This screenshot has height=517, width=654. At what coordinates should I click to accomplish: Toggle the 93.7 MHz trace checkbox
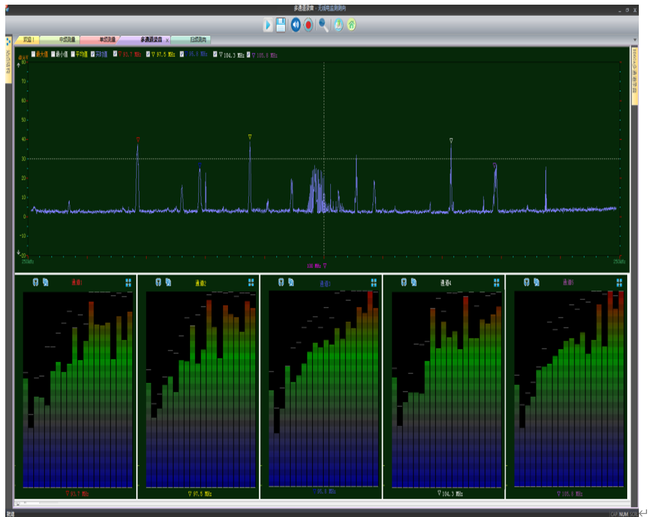(115, 54)
